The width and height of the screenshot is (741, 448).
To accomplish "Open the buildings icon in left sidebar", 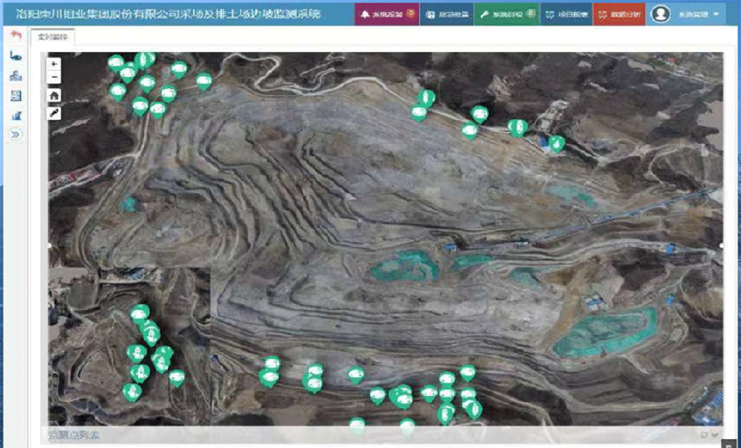I will [x=16, y=75].
